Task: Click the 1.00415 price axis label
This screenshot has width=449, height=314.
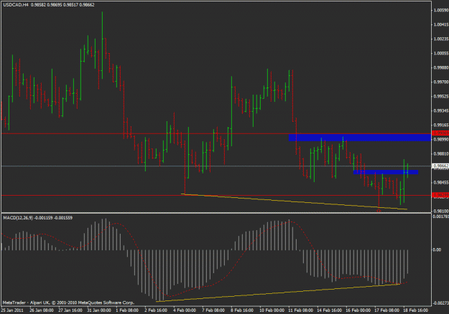Action: (440, 24)
